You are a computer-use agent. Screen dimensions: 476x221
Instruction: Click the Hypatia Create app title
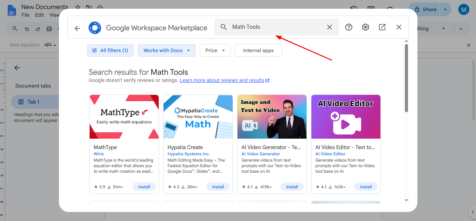[x=185, y=147]
